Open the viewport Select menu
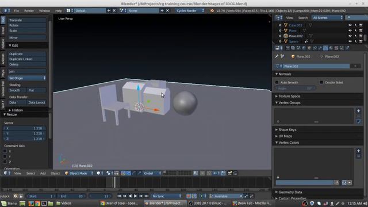Viewport: 368px width, 207px height. [x=30, y=174]
